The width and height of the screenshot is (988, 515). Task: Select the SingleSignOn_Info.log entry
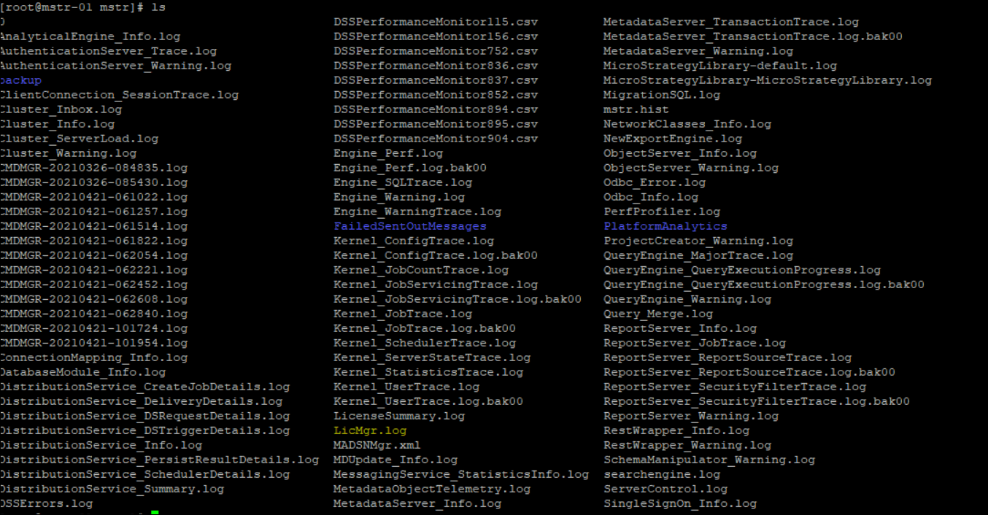[679, 503]
